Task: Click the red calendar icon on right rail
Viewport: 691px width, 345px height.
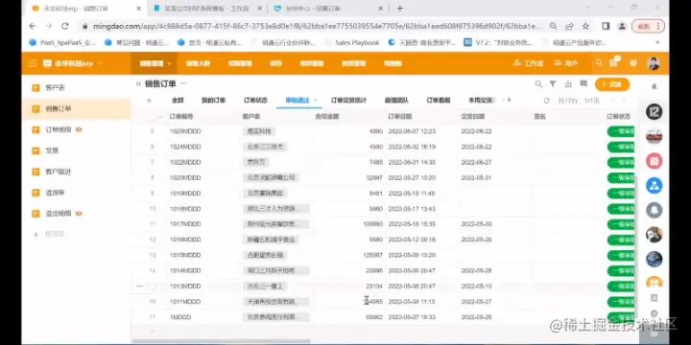Action: click(x=654, y=161)
